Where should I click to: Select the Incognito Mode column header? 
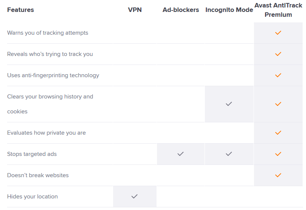pyautogui.click(x=229, y=10)
